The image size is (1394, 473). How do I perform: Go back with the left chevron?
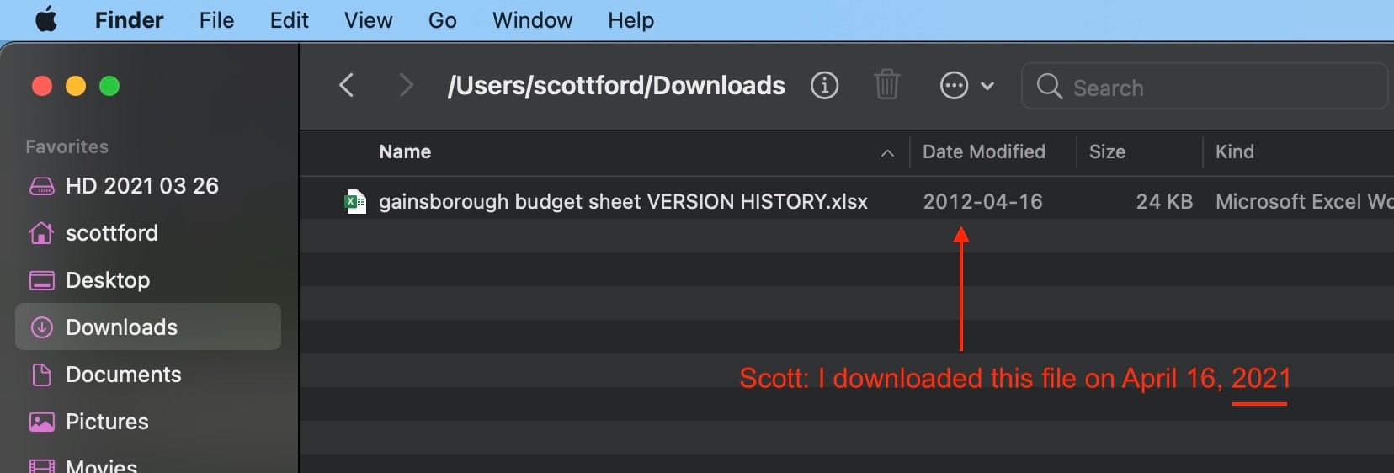click(x=346, y=85)
